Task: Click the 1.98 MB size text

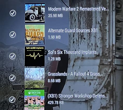Action: point(54,37)
